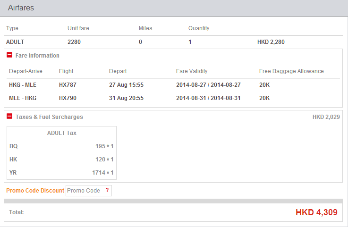
Task: Collapse the Fare Information section minus icon
Action: pos(9,55)
